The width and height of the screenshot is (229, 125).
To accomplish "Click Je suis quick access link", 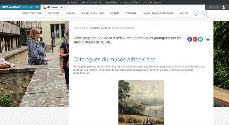I will [x=146, y=2].
